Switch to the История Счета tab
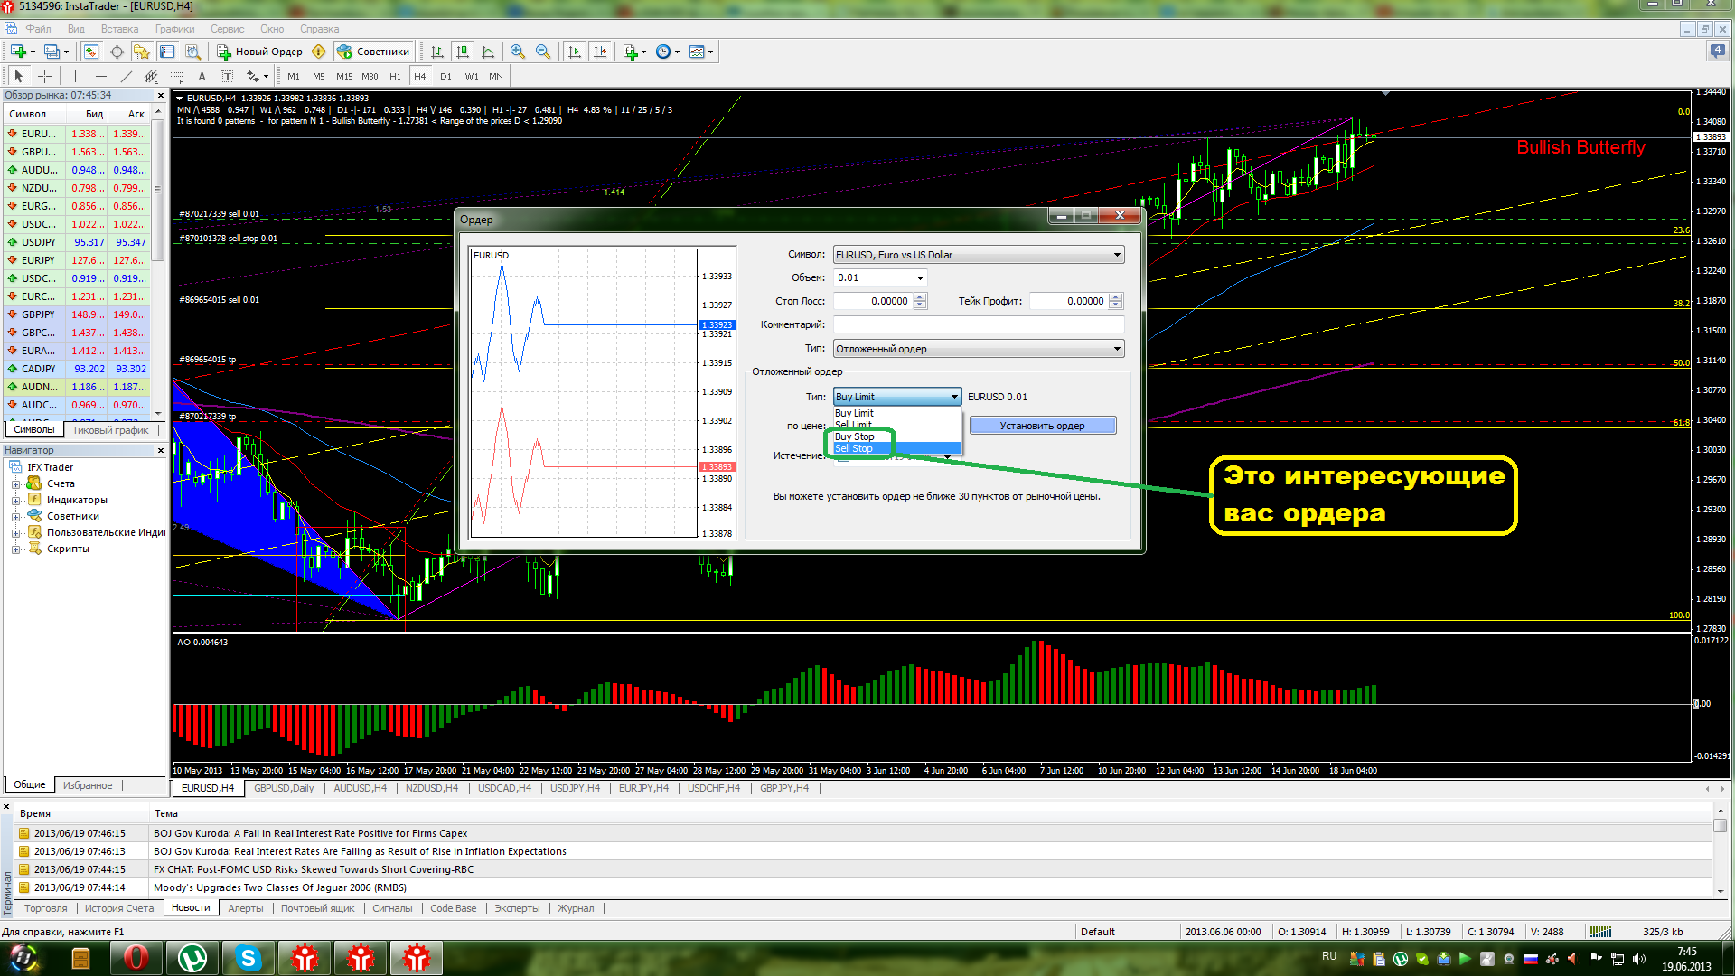 [x=118, y=908]
